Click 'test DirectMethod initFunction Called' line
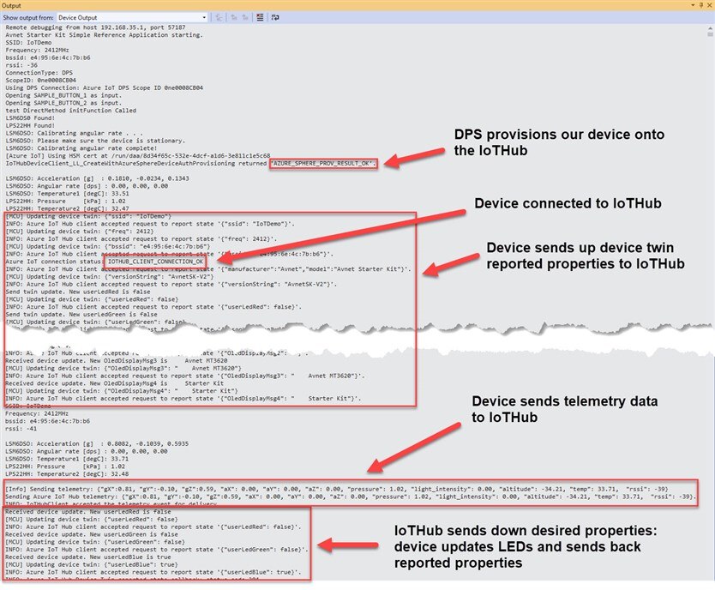This screenshot has width=715, height=590. pos(70,111)
